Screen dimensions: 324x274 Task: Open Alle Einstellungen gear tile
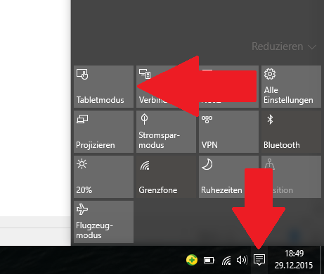pos(291,87)
